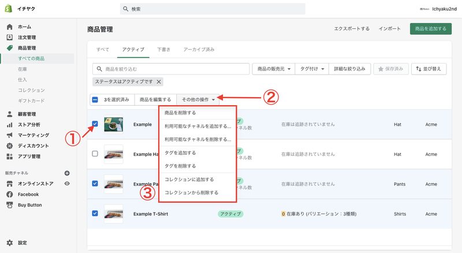Screen dimensions: 462x253
Task: Open 設定 gear icon
Action: (x=10, y=243)
